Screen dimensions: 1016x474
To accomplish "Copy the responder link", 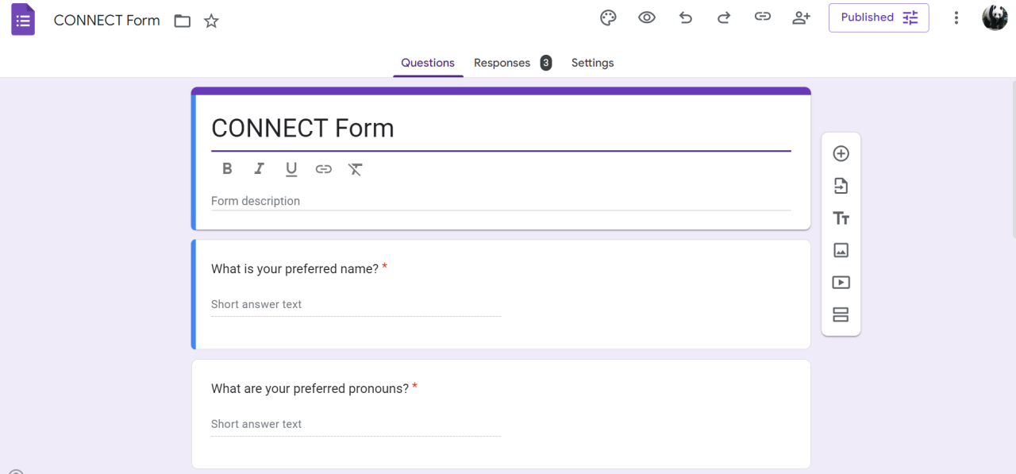I will (763, 17).
